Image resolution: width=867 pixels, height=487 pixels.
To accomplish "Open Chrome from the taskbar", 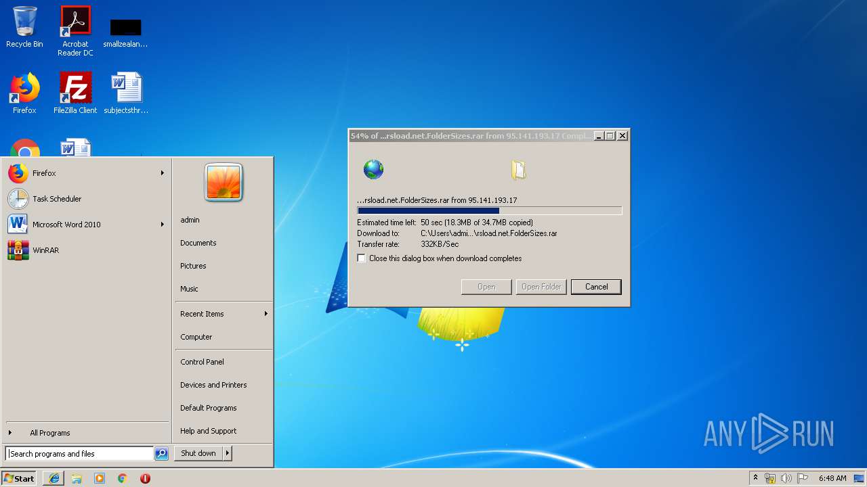I will tap(123, 478).
